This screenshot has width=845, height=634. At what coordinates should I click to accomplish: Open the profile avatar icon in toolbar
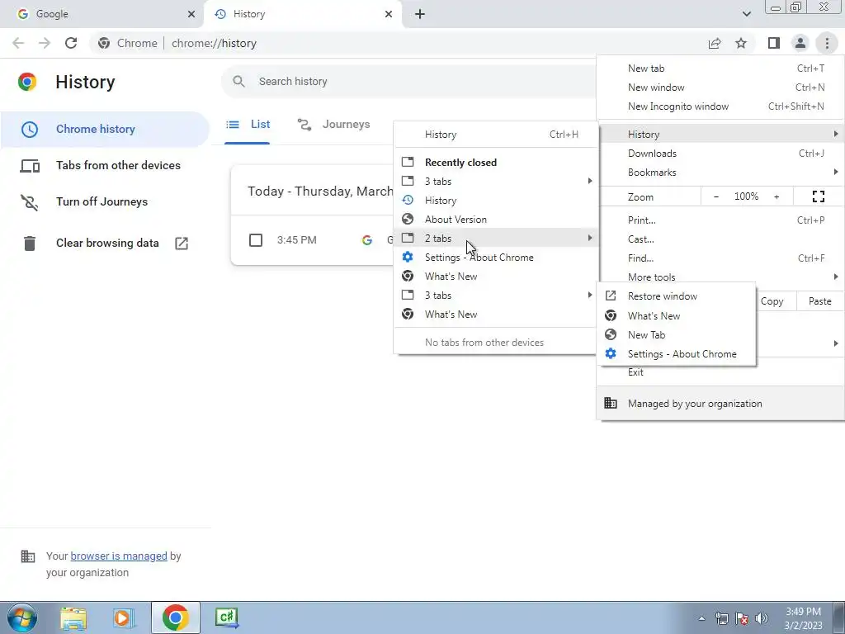(800, 43)
